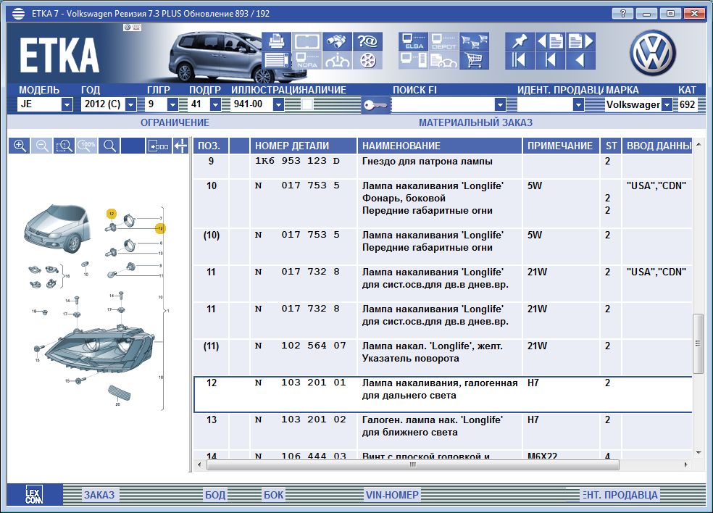Image resolution: width=713 pixels, height=513 pixels.
Task: Click the ПОЗ. column header
Action: [x=211, y=146]
